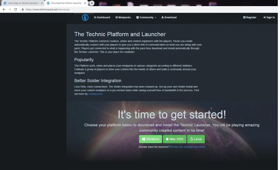
Task: Click the browser forward arrow
Action: [10, 10]
